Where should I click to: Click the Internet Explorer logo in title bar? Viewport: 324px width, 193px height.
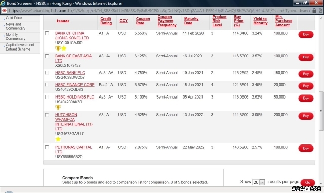point(3,3)
